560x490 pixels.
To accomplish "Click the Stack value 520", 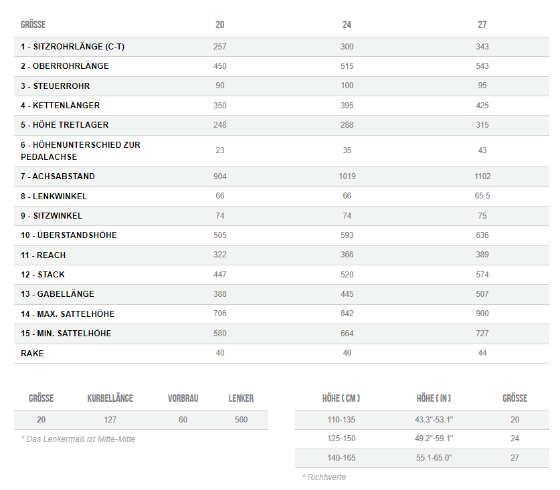I will [x=347, y=275].
